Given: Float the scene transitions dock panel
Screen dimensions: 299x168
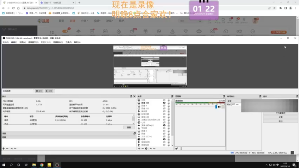Looking at the screenshot, I should tap(260, 96).
